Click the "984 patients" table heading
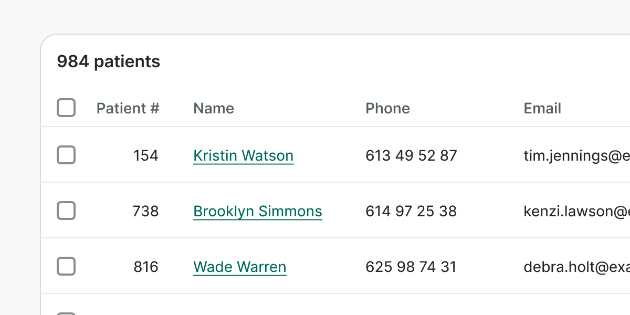The image size is (630, 315). (108, 61)
